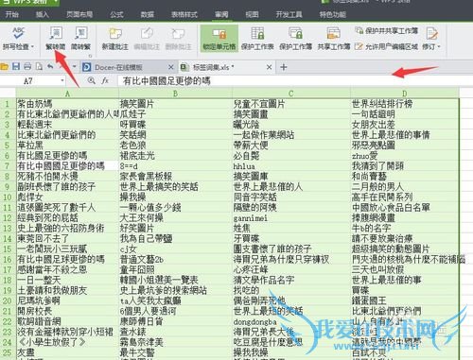Screen dimensions: 473x360
Task: Open the 开发工具 tab
Action: (x=289, y=14)
